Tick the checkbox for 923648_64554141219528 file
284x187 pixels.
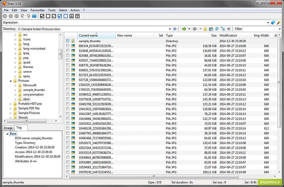68,51
